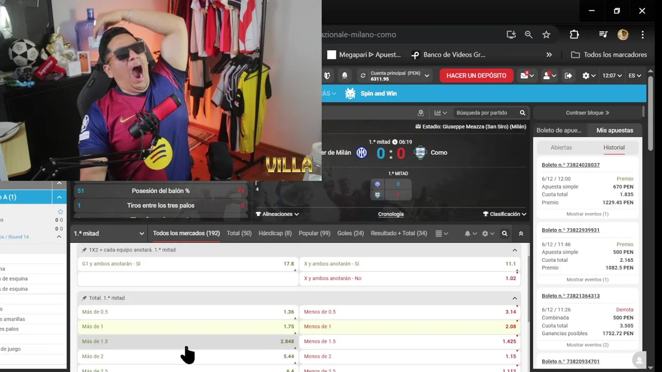Select the Resultado + Total (34) tab
This screenshot has width=662, height=372.
coord(399,234)
